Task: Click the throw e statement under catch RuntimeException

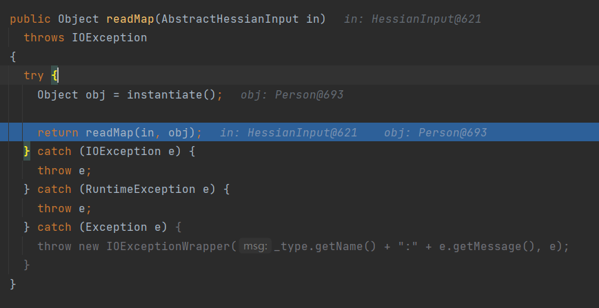Action: point(64,208)
